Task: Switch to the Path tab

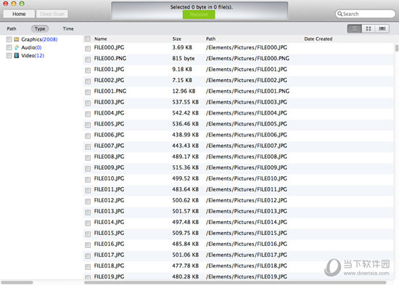Action: click(12, 29)
